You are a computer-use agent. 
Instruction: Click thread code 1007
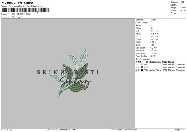[165, 70]
